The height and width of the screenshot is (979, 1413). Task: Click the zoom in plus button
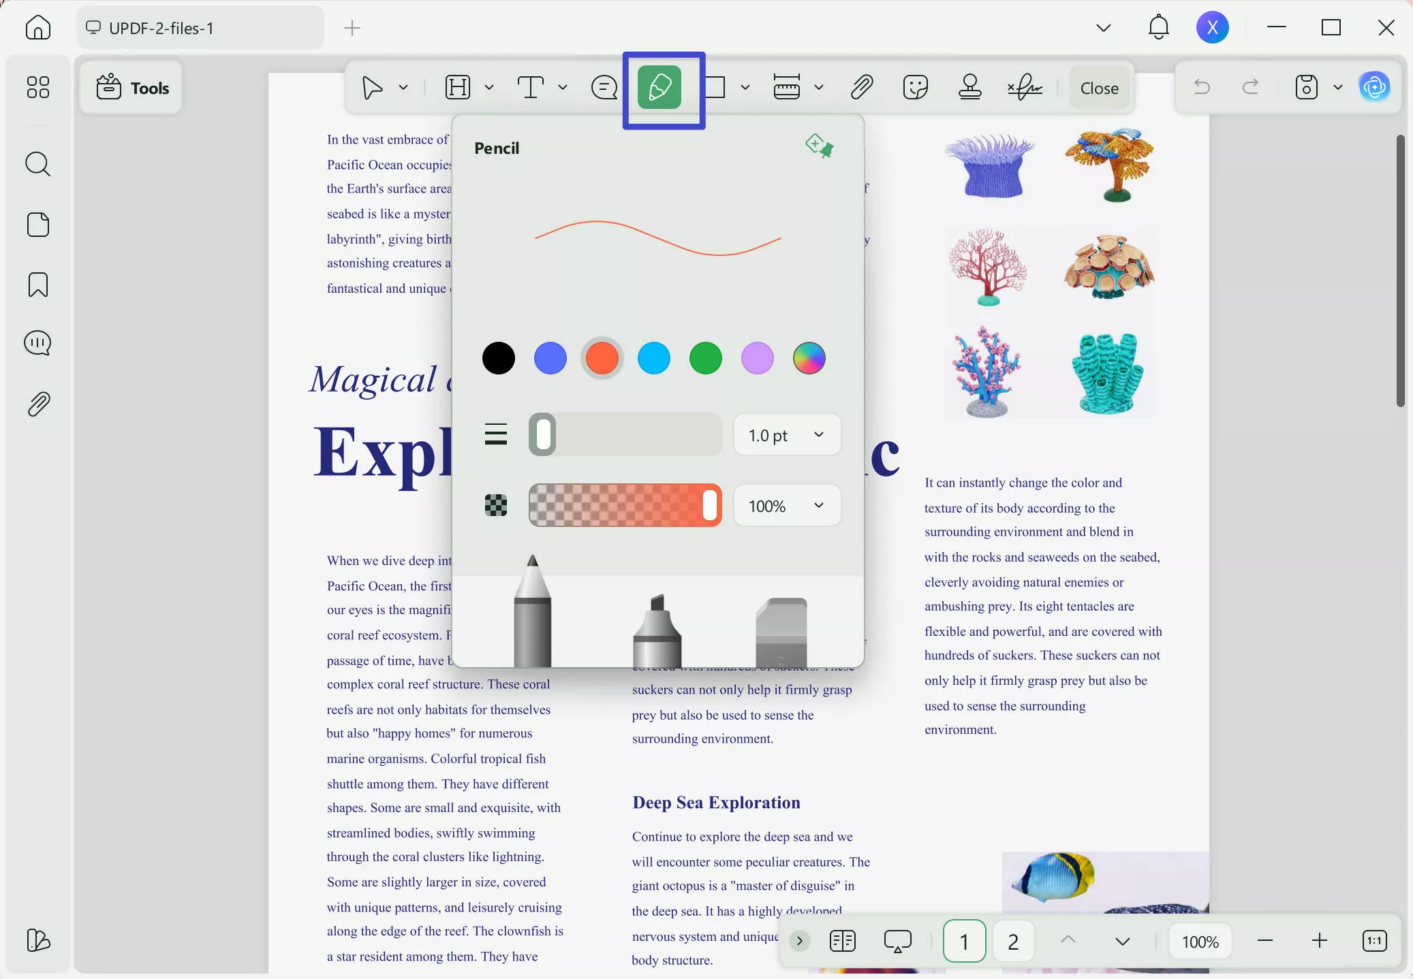pyautogui.click(x=1319, y=941)
